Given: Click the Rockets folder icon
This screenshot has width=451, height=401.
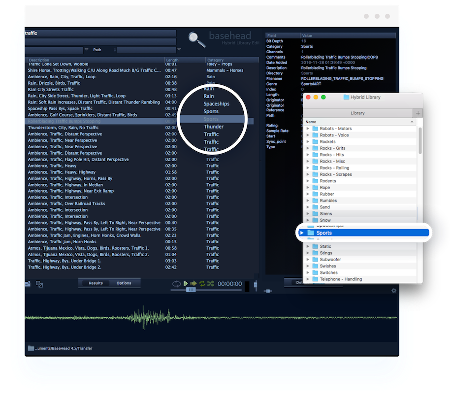Looking at the screenshot, I should click(x=315, y=142).
